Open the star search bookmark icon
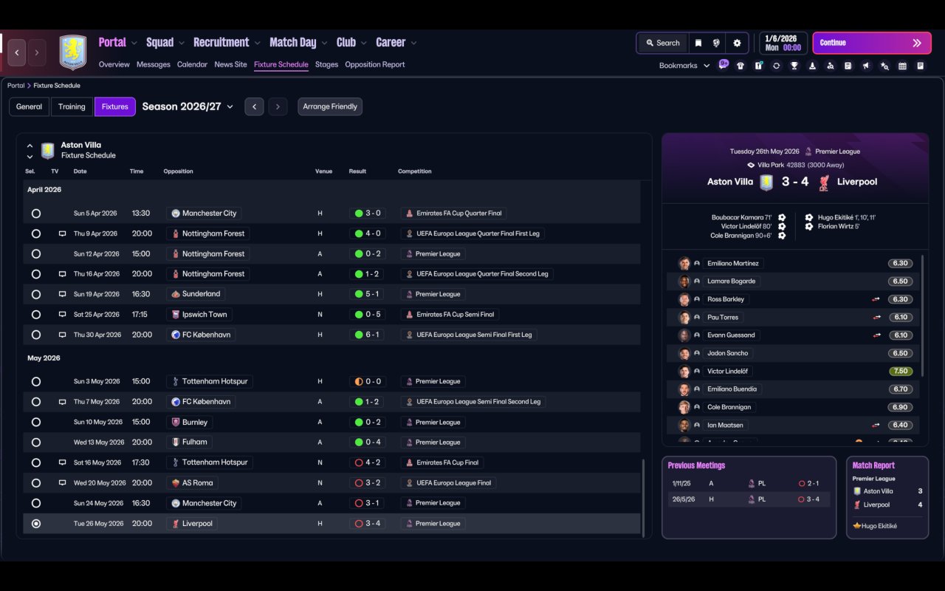 (884, 66)
